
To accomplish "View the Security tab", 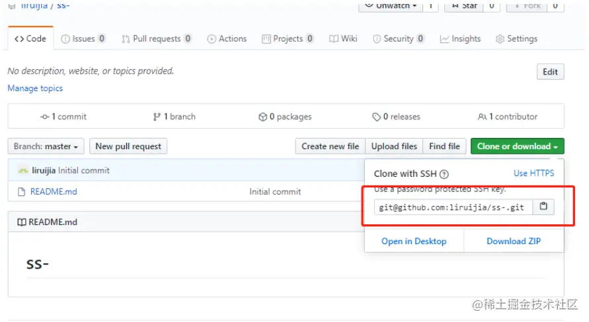I will 399,39.
